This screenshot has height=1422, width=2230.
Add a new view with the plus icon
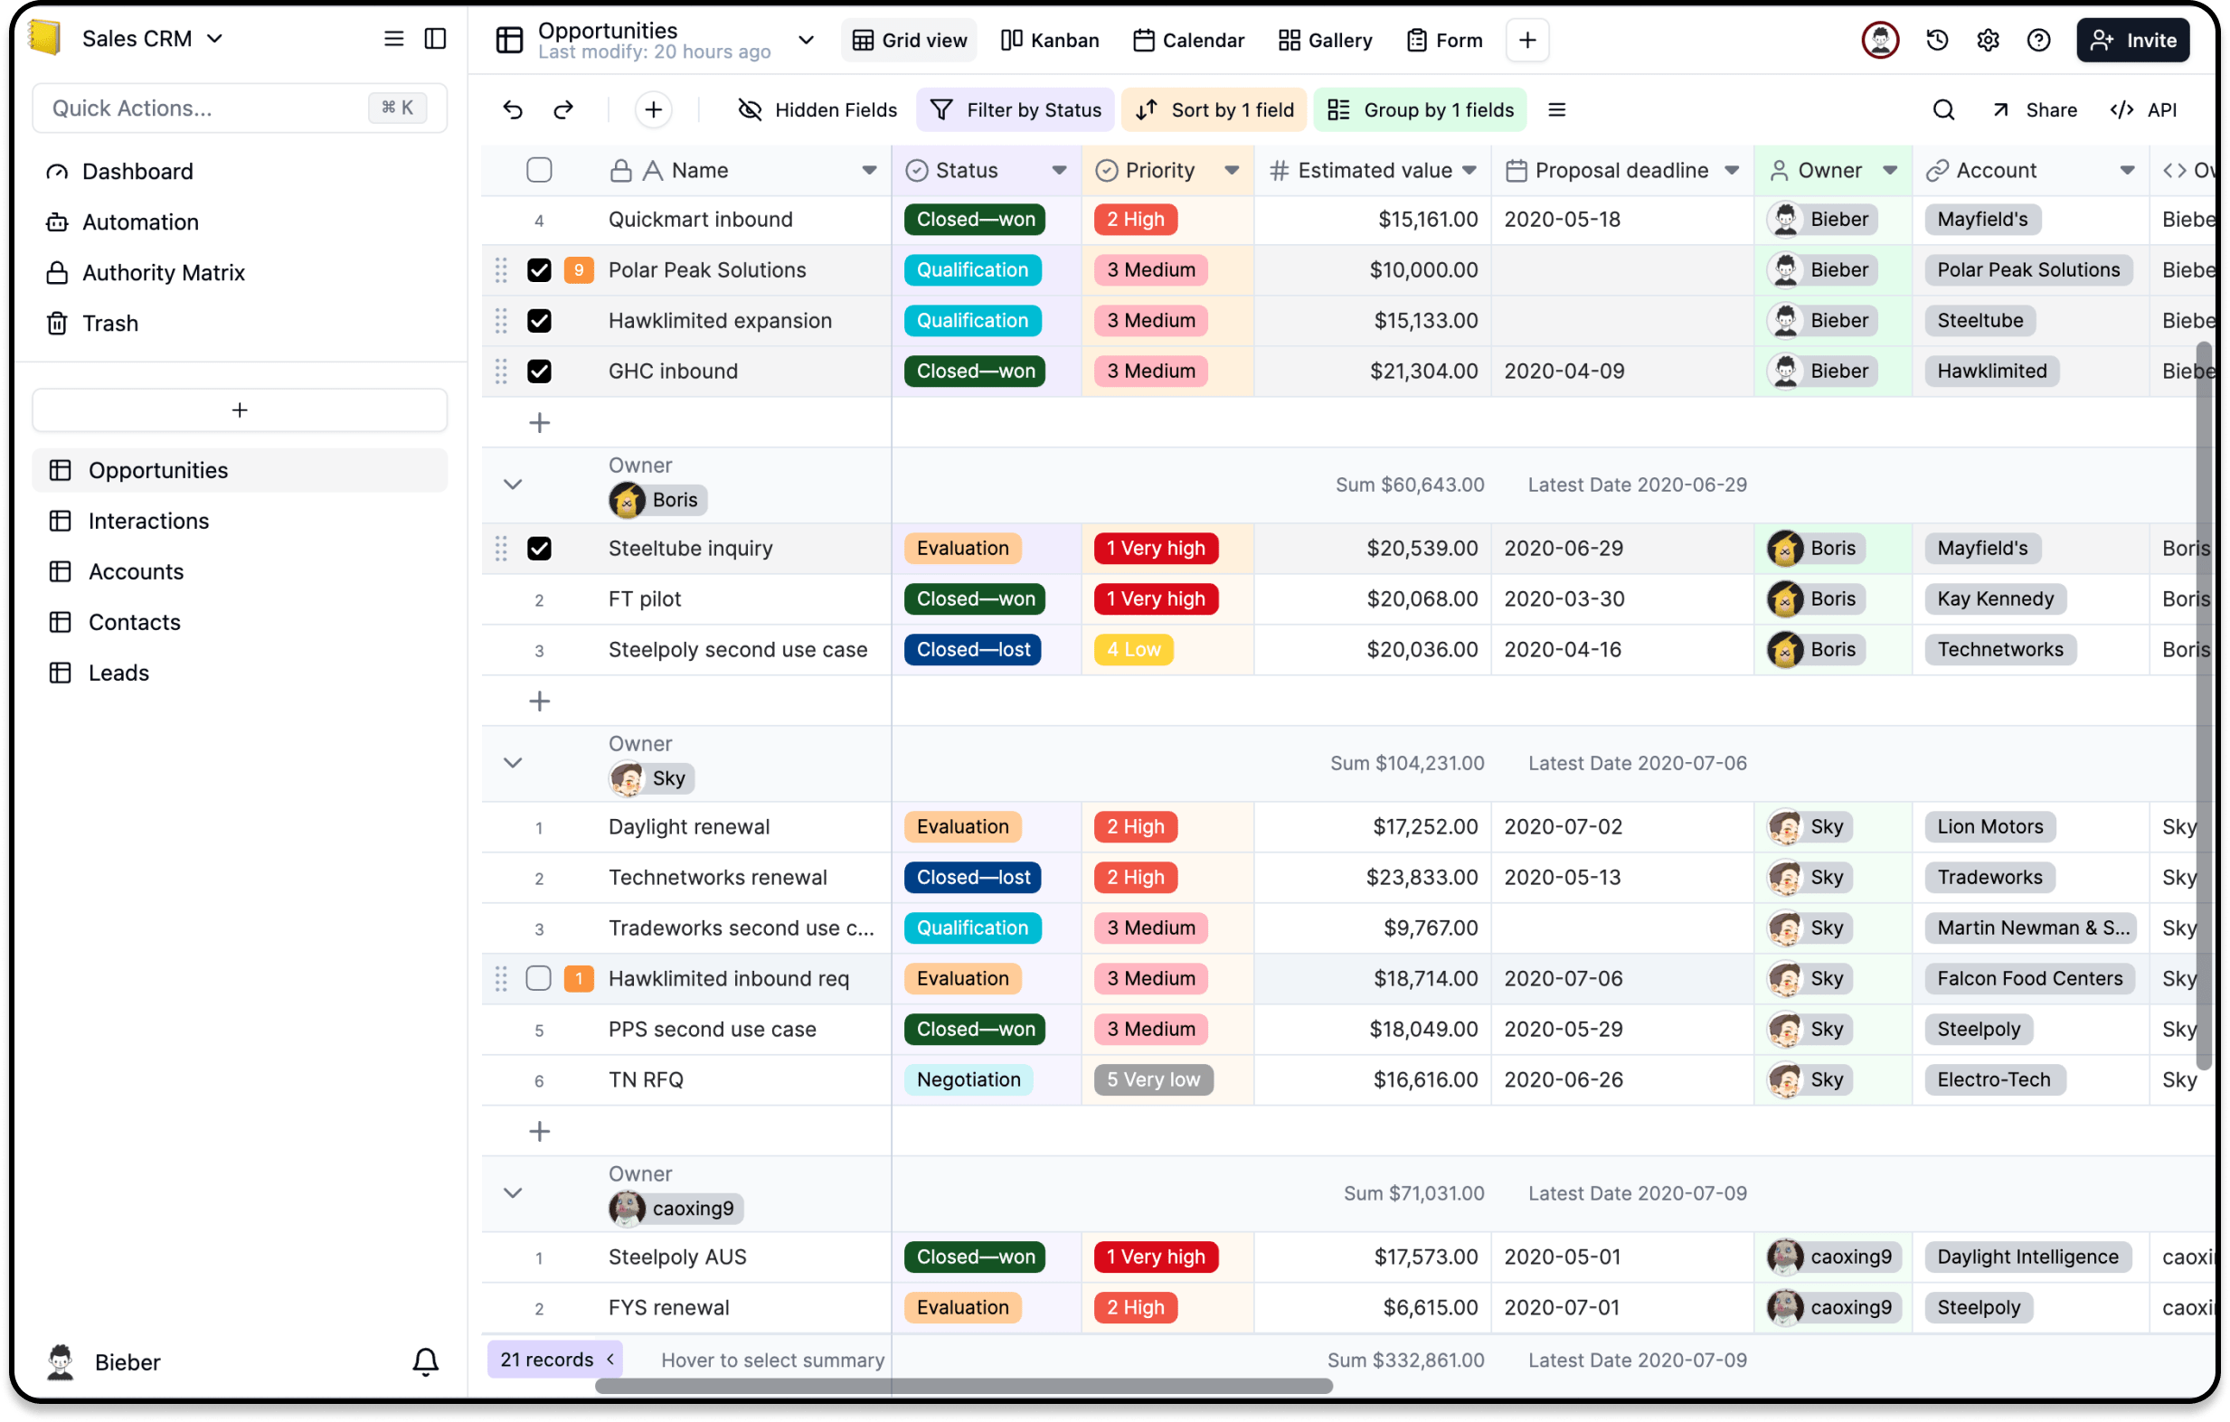pyautogui.click(x=1526, y=40)
